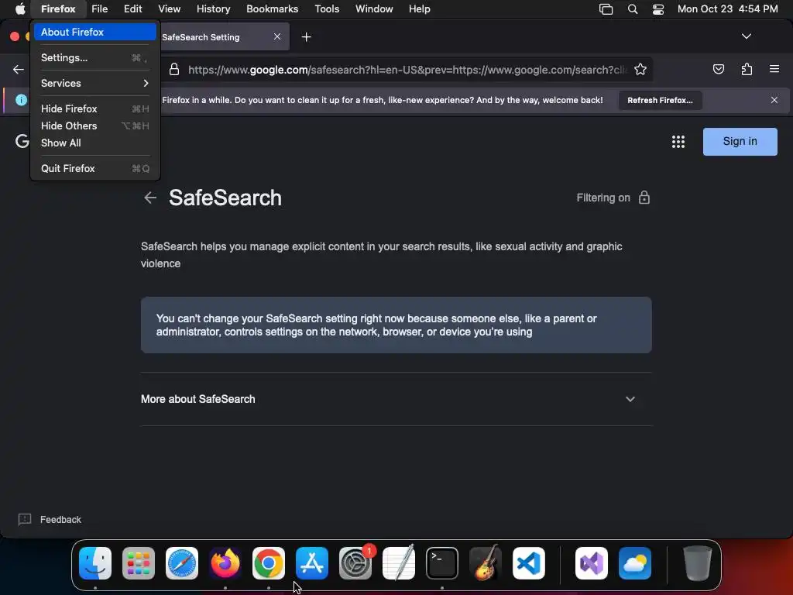Open Visual Studio Code from the dock
The width and height of the screenshot is (793, 595).
[529, 563]
